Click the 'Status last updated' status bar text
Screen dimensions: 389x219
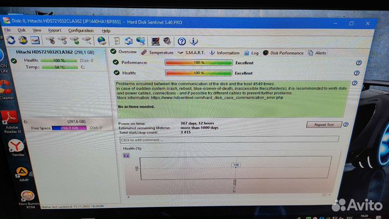pyautogui.click(x=72, y=206)
